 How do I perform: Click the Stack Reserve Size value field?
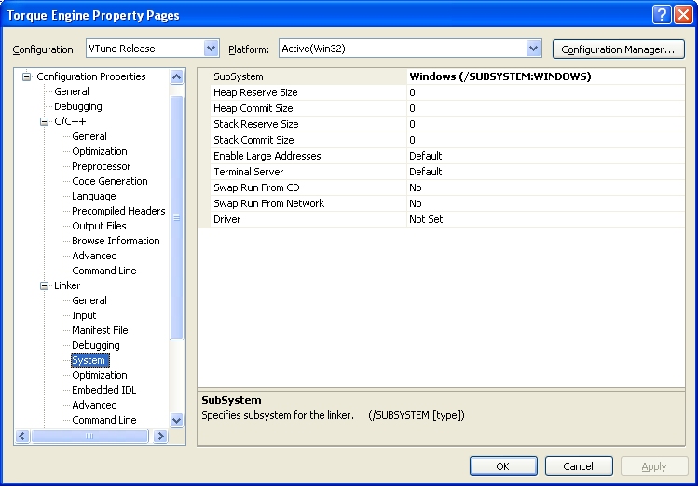(x=545, y=124)
